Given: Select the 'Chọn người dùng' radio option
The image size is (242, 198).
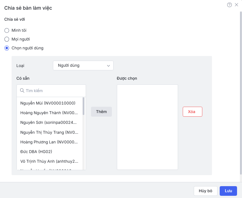Looking at the screenshot, I should point(7,48).
